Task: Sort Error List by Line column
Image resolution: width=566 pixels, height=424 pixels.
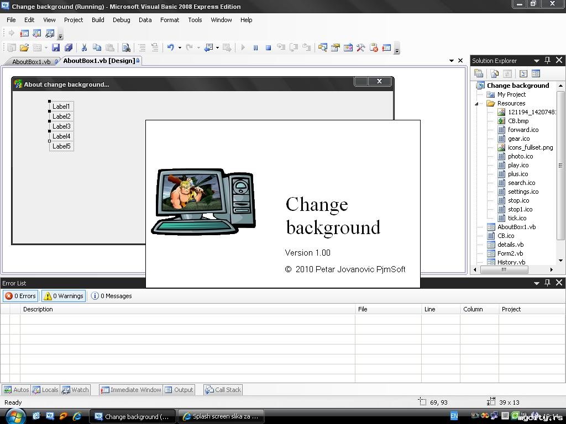Action: (x=441, y=309)
